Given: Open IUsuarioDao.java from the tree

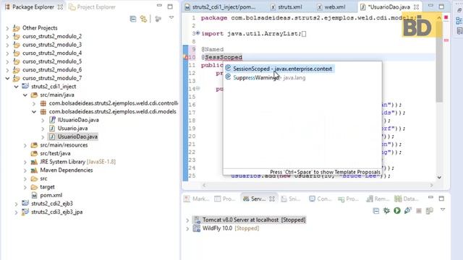Looking at the screenshot, I should point(78,120).
